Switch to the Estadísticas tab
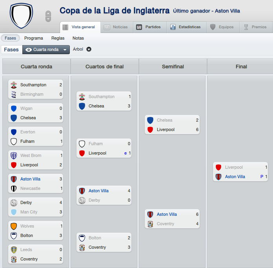The width and height of the screenshot is (273, 268). coord(186,27)
